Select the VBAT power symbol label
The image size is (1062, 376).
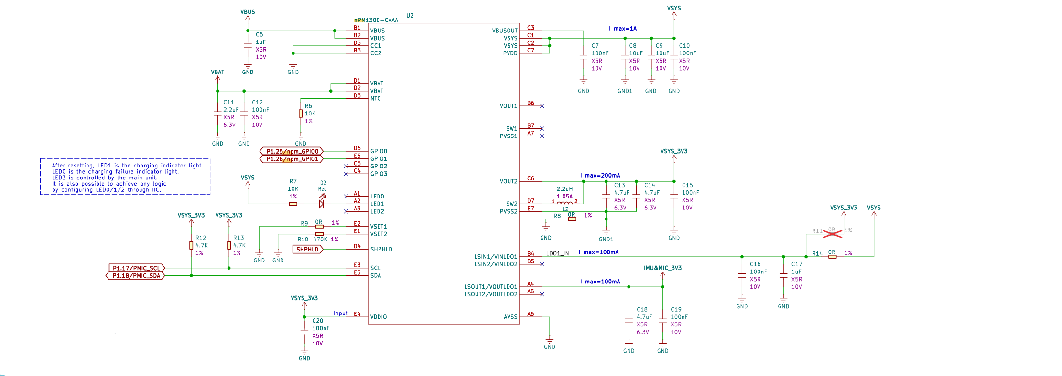[x=217, y=72]
